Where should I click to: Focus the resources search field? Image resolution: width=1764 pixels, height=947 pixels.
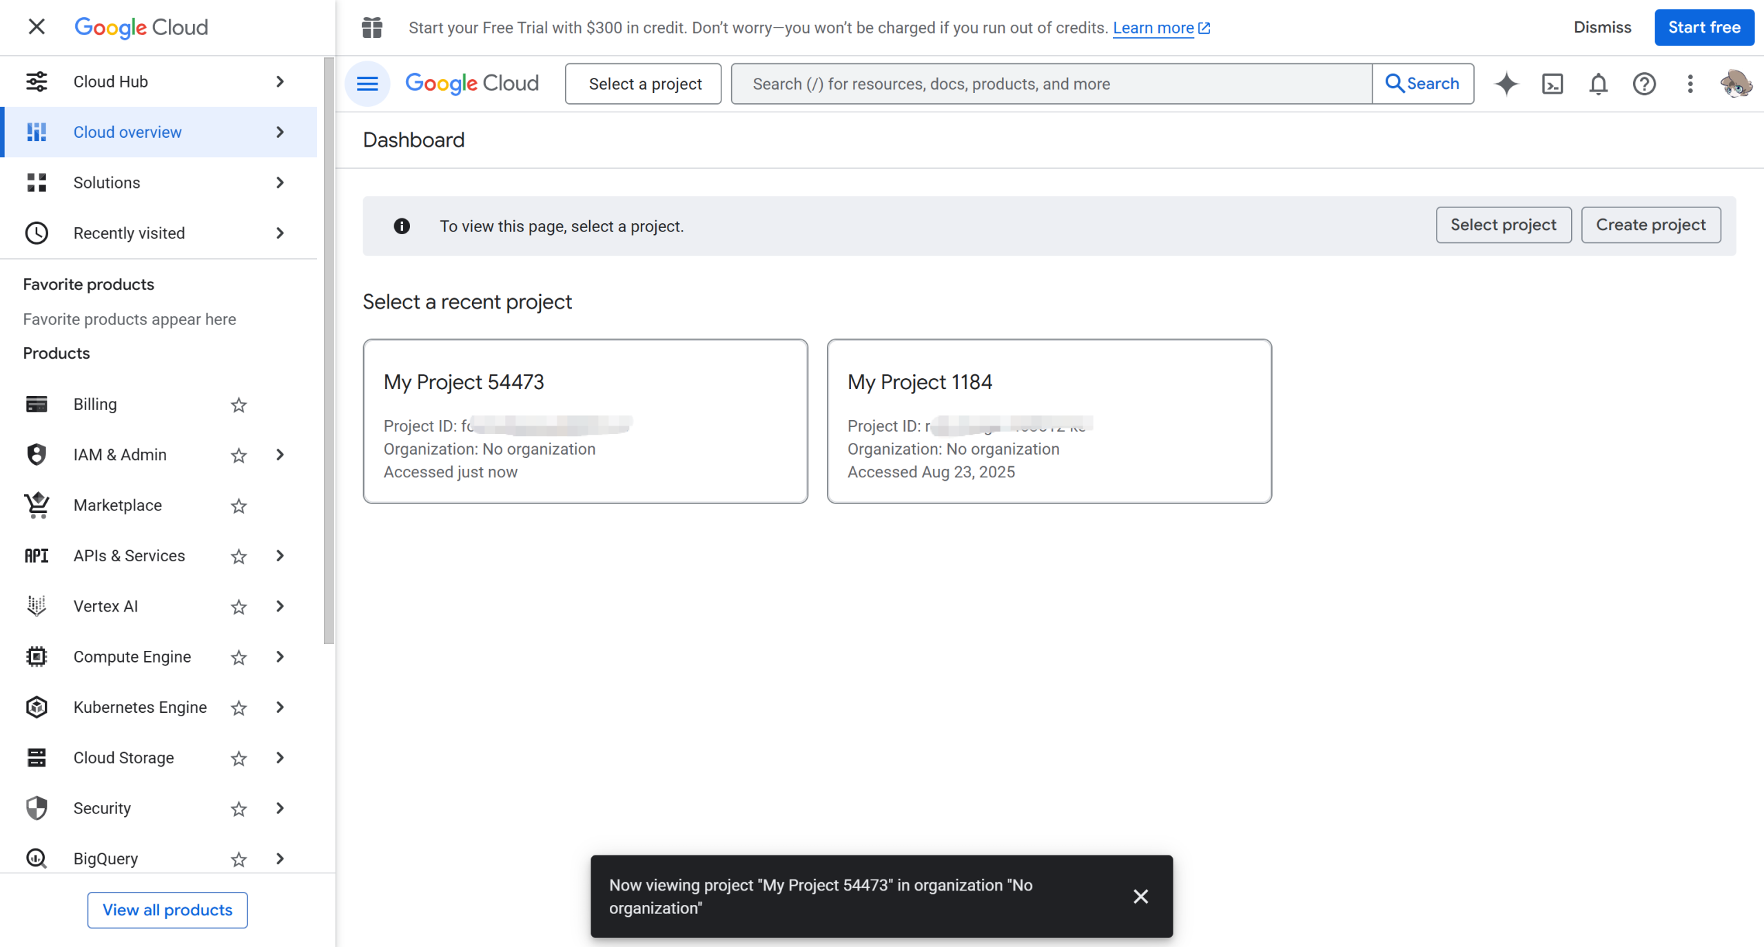(x=1051, y=84)
